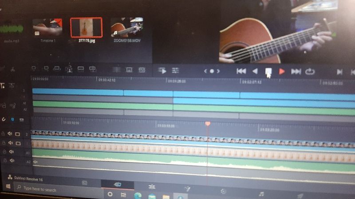The height and width of the screenshot is (199, 355).
Task: Toggle timeline snapping magnet
Action: click(4, 119)
